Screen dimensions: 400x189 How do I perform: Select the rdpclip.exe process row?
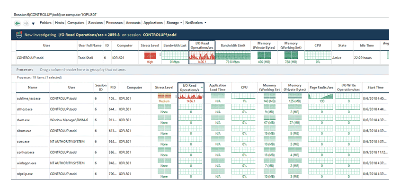[x=200, y=174]
